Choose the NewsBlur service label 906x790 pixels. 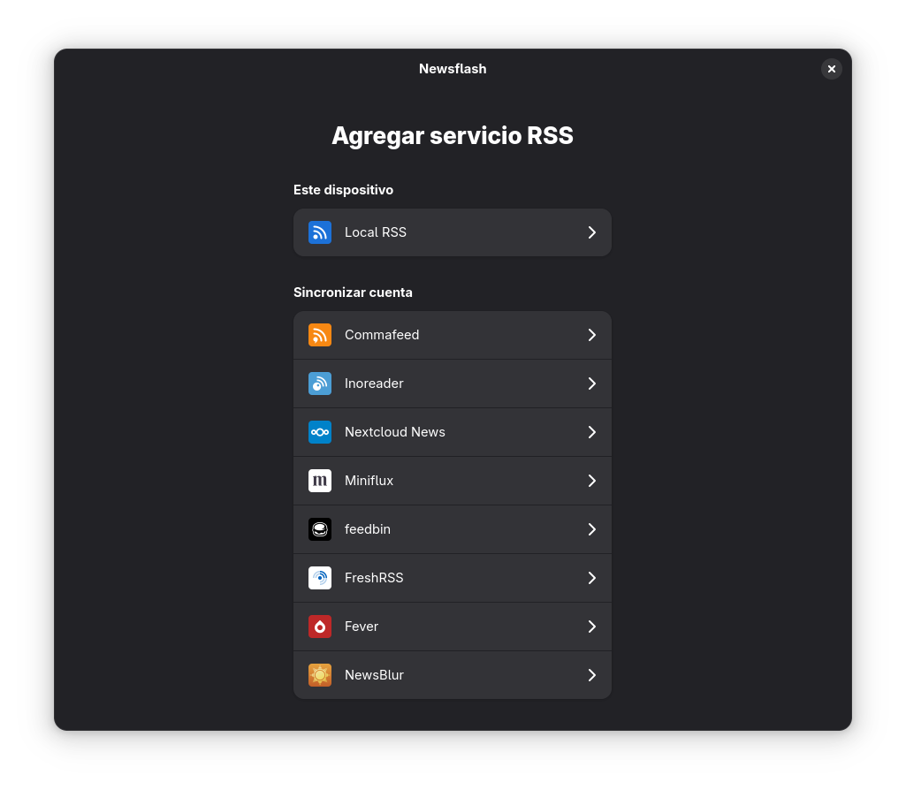(x=374, y=675)
